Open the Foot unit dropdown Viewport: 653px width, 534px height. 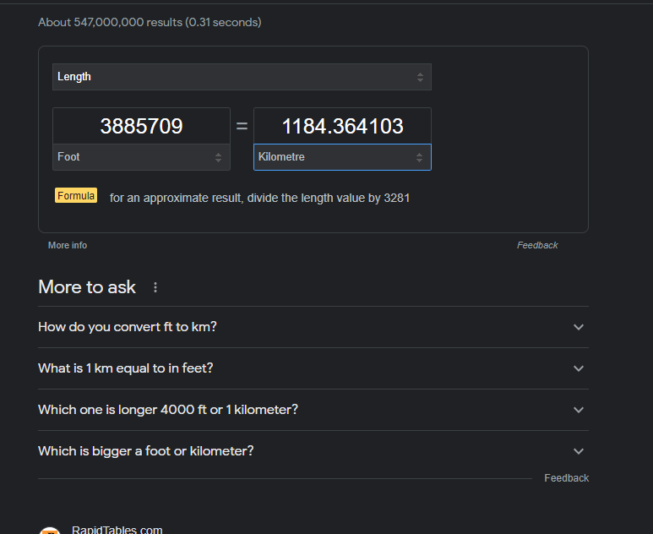pos(141,157)
